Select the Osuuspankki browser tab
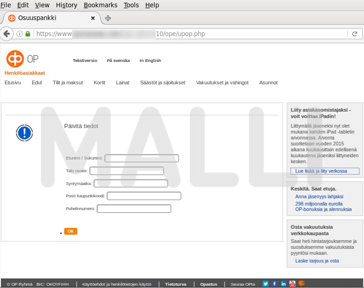The width and height of the screenshot is (364, 288). (x=46, y=18)
